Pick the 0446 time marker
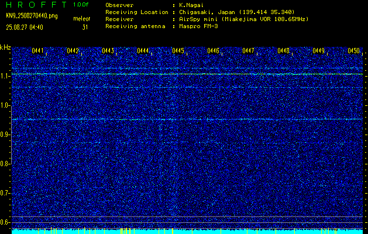Screen dimensions: 368x234 (x=213, y=51)
